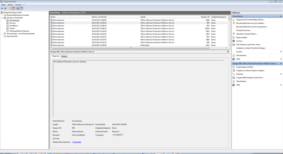Click the Kopieren icon in Aktionen
Screen dimensions: 283x154
[x=234, y=74]
